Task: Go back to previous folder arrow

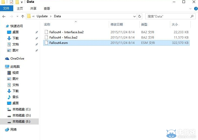Action: click(x=4, y=16)
